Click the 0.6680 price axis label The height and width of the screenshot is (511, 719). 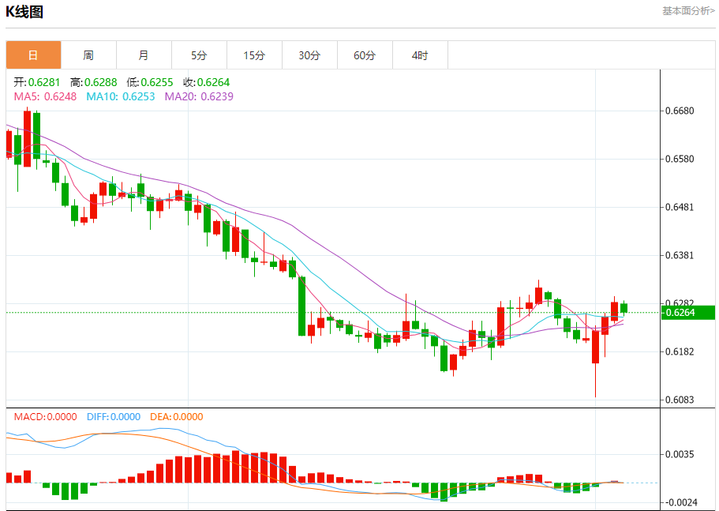[680, 111]
